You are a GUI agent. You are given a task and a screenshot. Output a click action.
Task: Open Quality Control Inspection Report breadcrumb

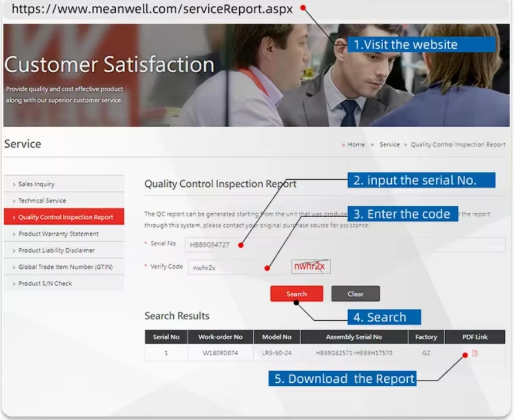pos(458,144)
